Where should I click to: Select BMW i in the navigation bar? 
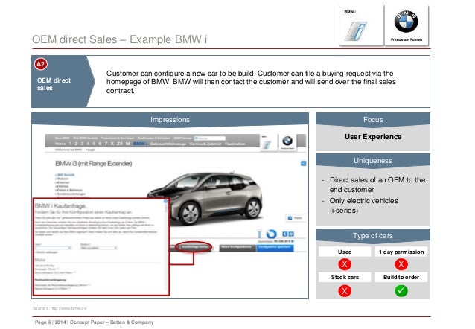pos(140,144)
